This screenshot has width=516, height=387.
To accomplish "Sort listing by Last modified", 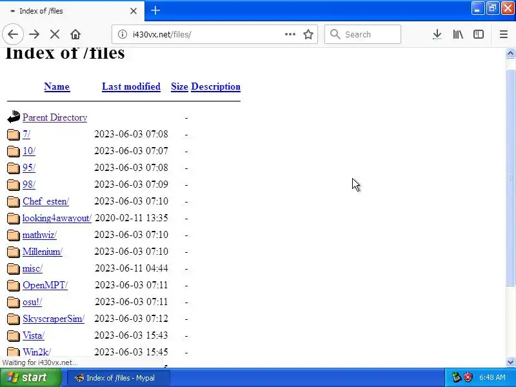I will (131, 86).
